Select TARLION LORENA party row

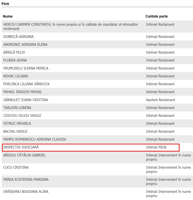17,108
